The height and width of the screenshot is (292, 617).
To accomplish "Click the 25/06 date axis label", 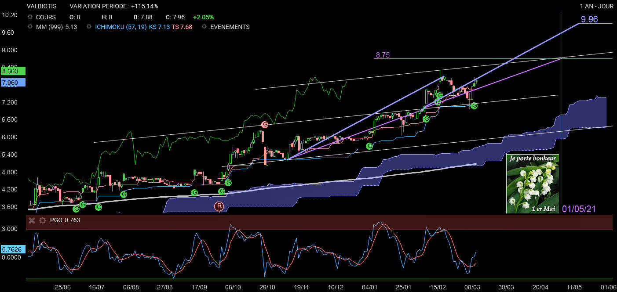I will click(62, 287).
